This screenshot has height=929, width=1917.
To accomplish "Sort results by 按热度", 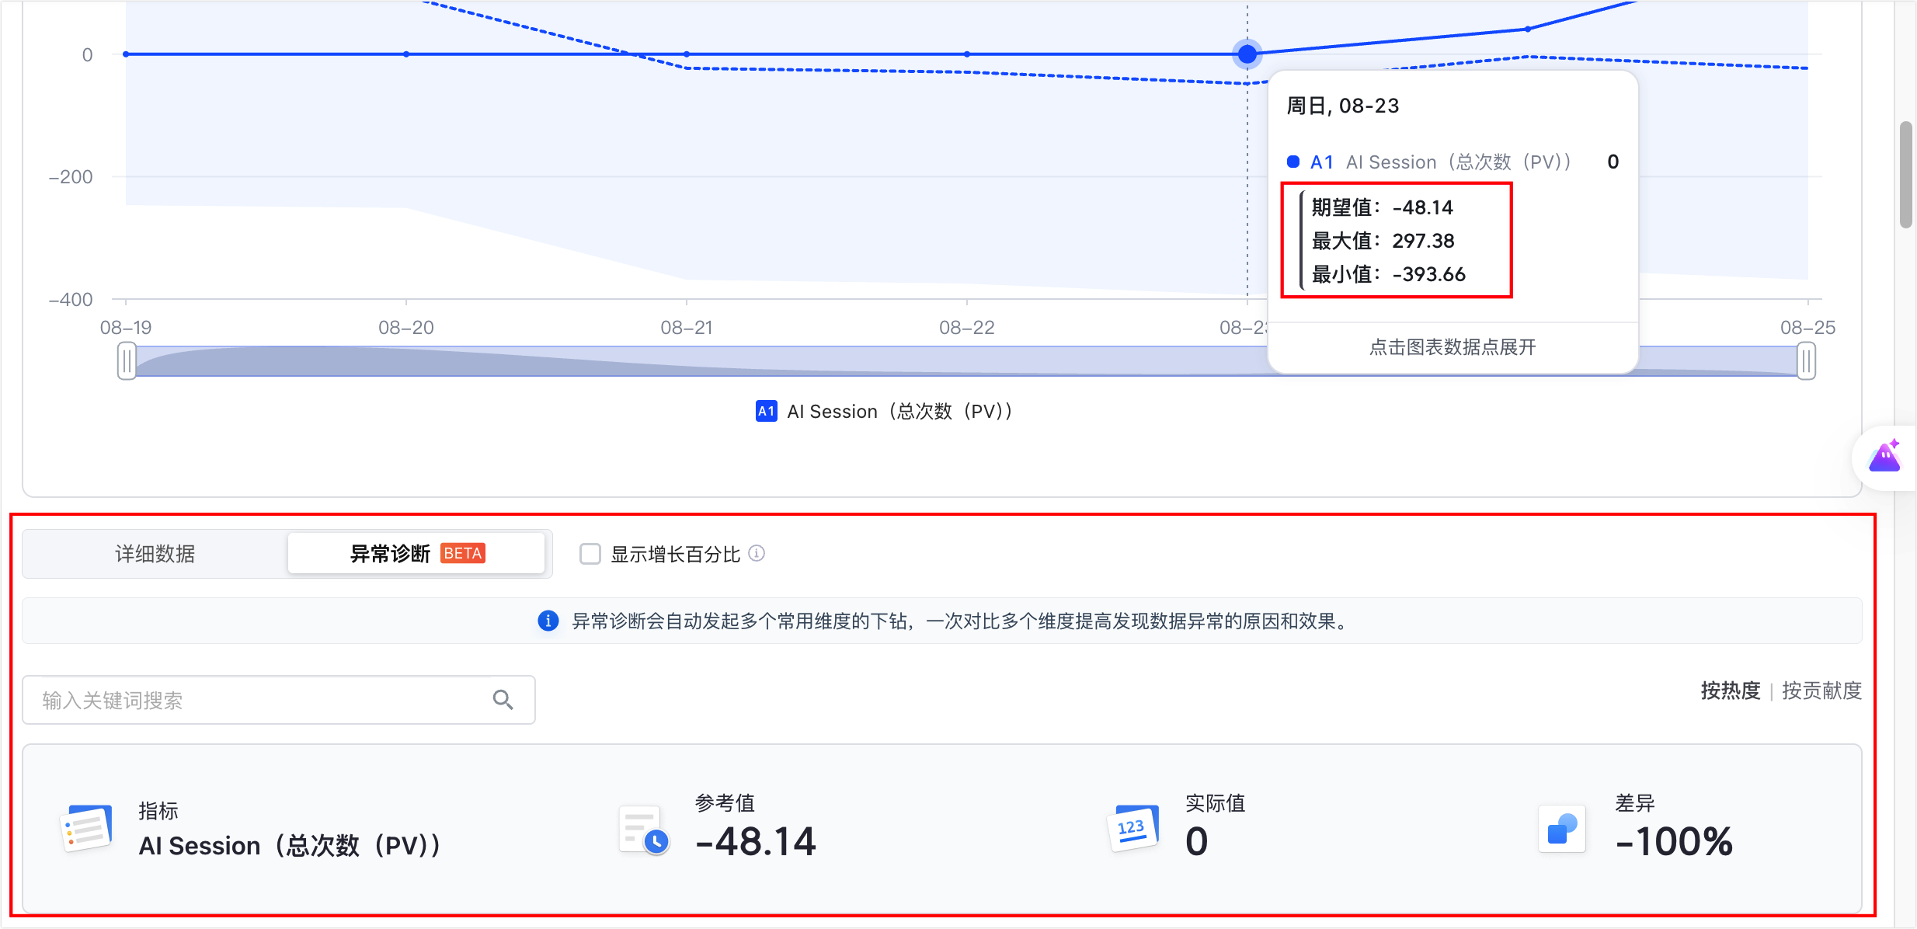I will [x=1731, y=691].
